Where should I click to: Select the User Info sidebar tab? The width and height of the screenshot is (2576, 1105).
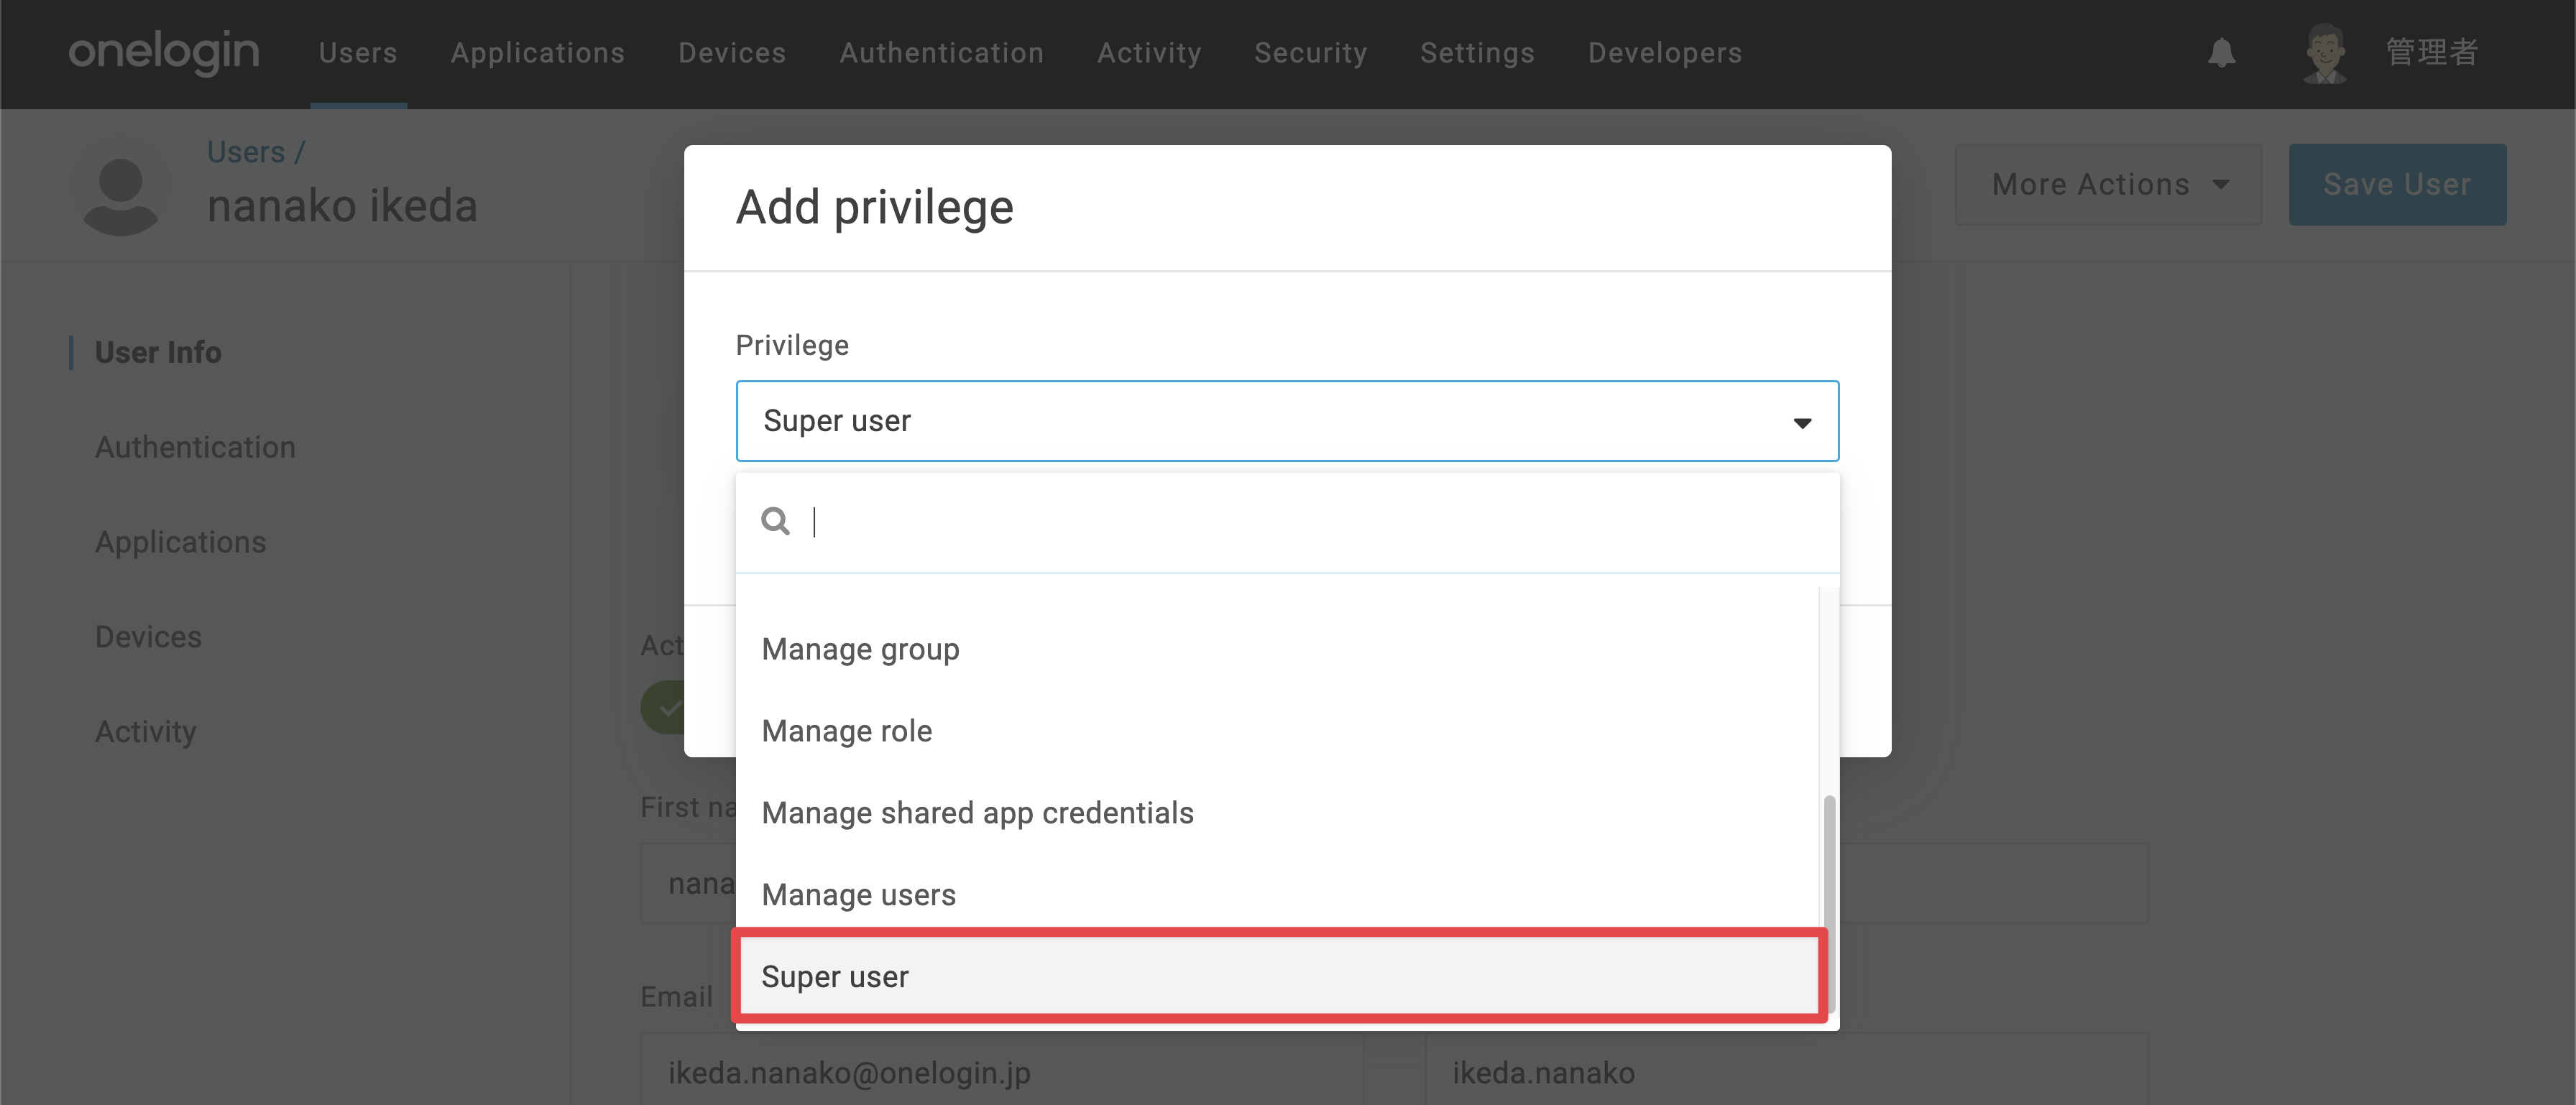click(158, 353)
